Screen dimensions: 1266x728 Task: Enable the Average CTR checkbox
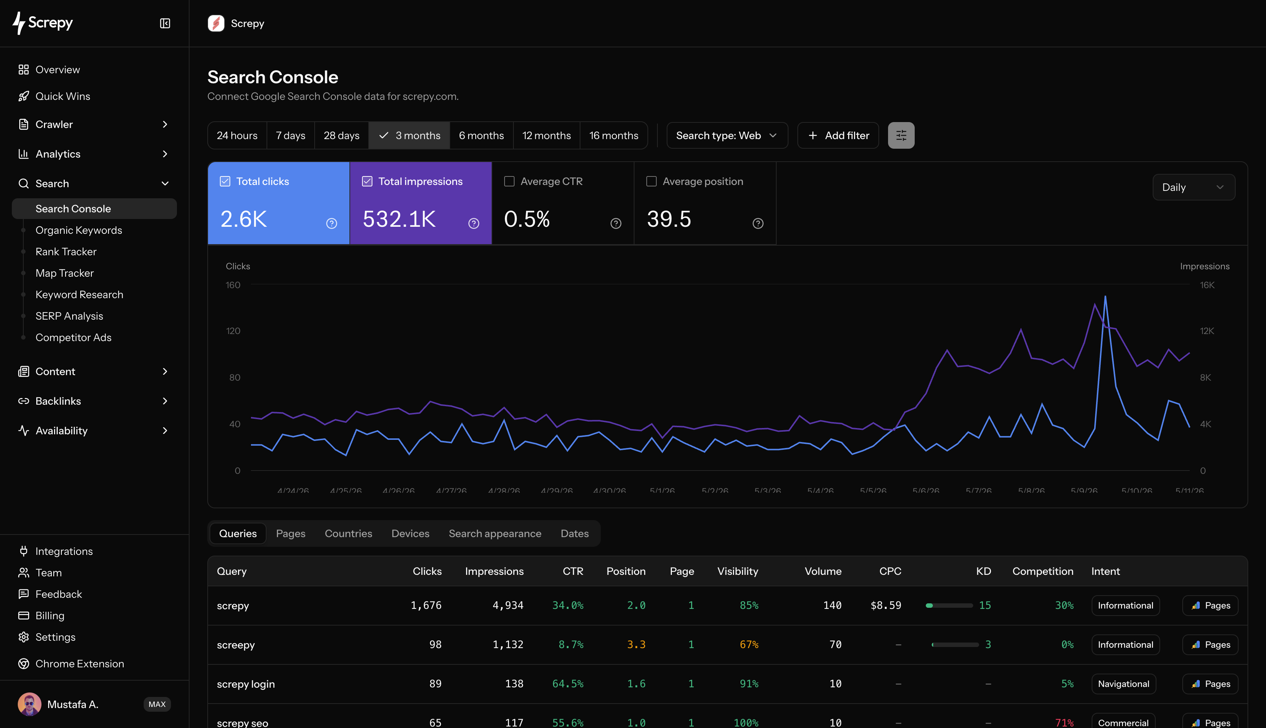[509, 182]
